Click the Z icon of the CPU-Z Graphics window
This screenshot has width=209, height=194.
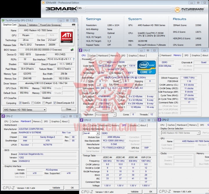click(159, 120)
